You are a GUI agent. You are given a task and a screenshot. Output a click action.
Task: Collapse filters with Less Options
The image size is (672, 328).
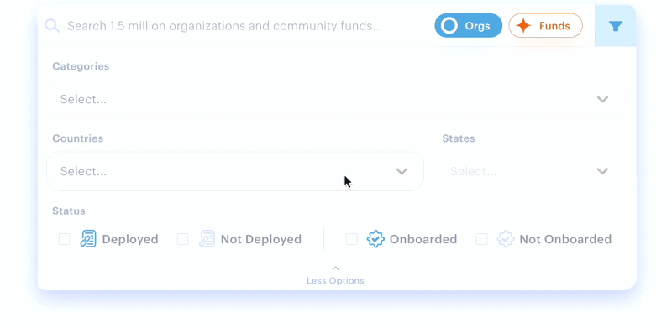pyautogui.click(x=335, y=276)
